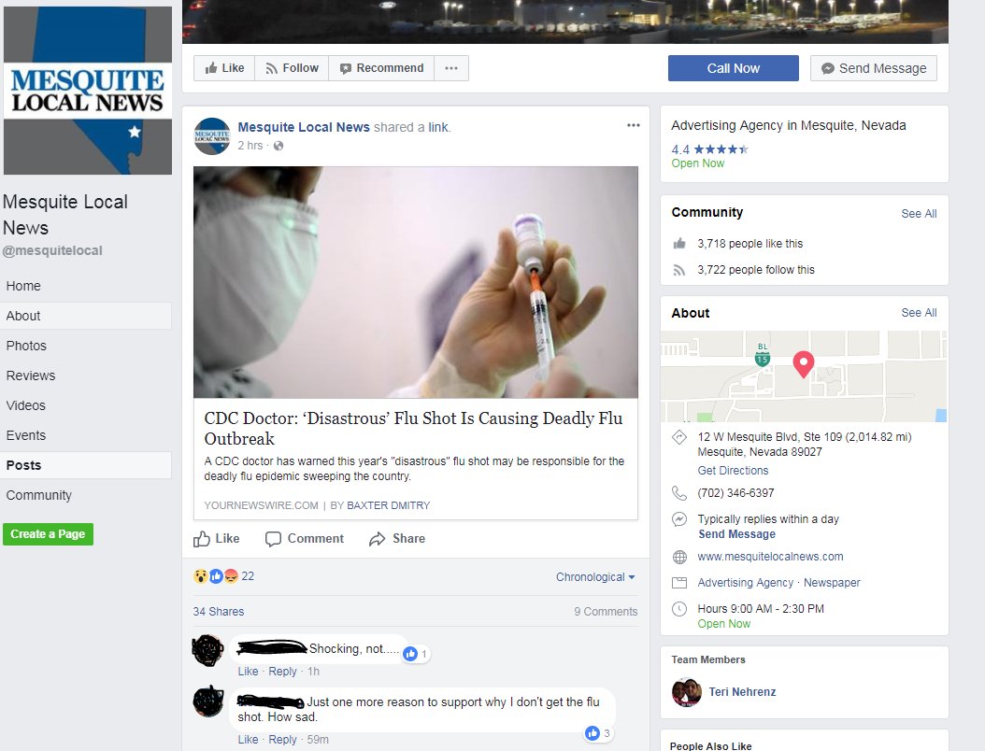Click the Recommend button
The height and width of the screenshot is (751, 985).
[381, 68]
